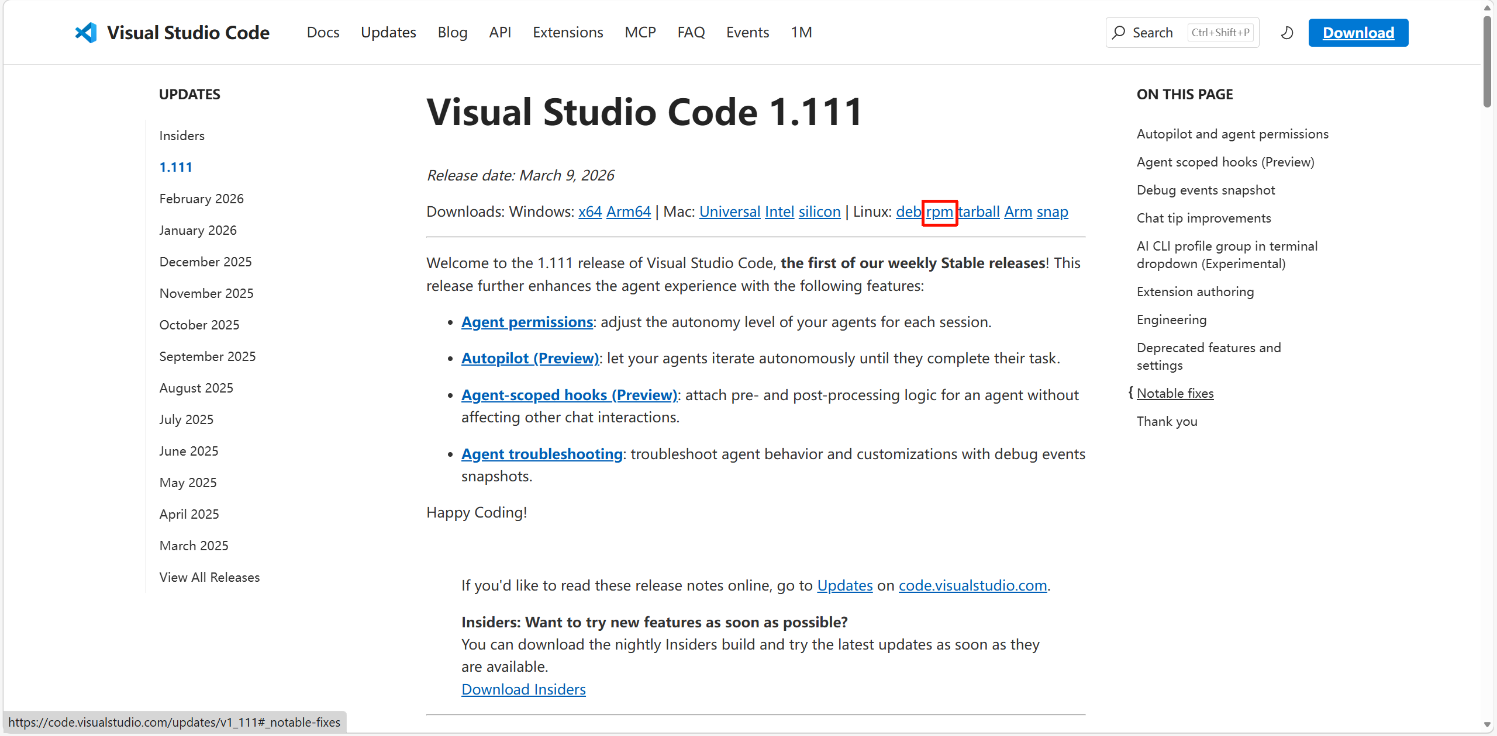Viewport: 1497px width, 736px height.
Task: Click the Download Insiders link
Action: coord(523,689)
